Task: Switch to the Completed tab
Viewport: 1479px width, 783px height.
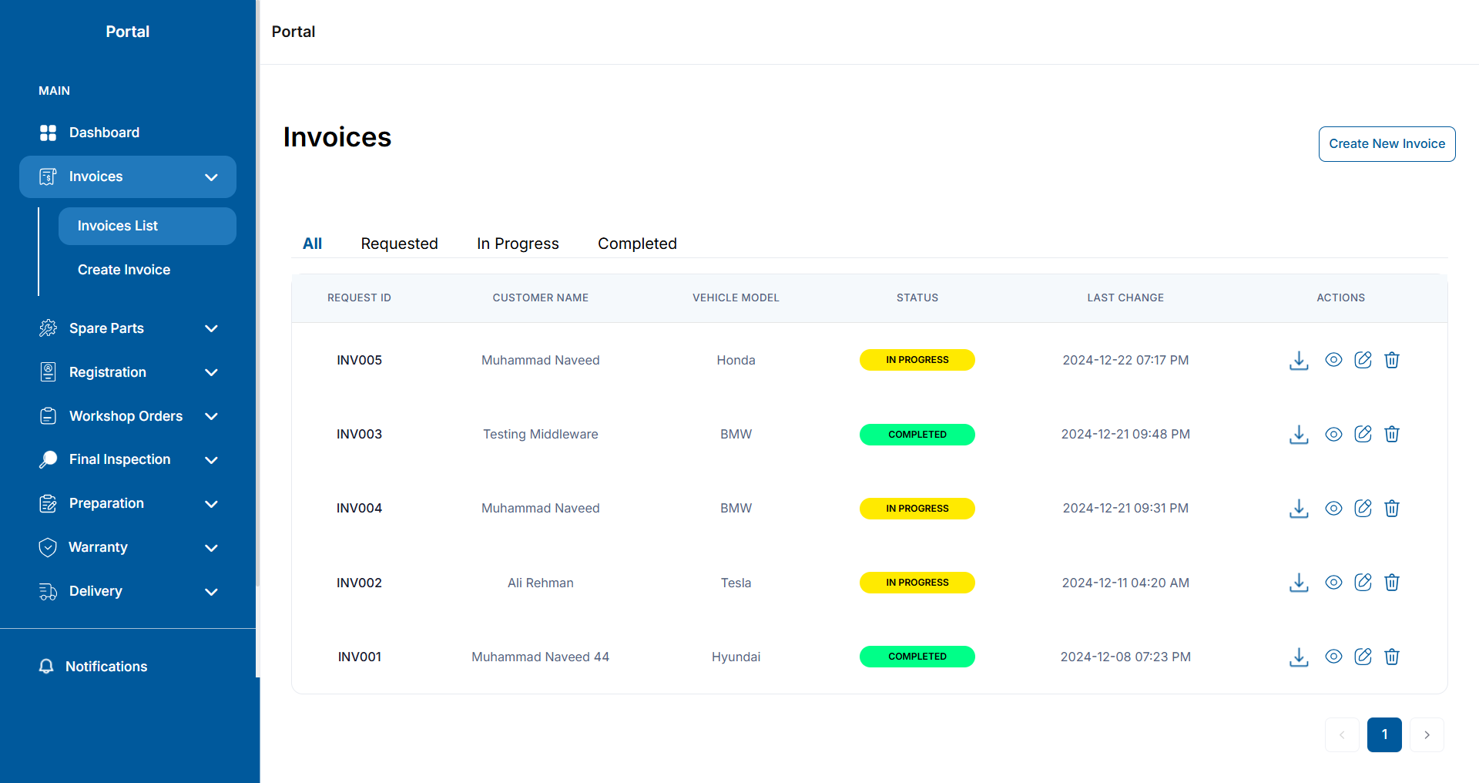Action: 637,244
